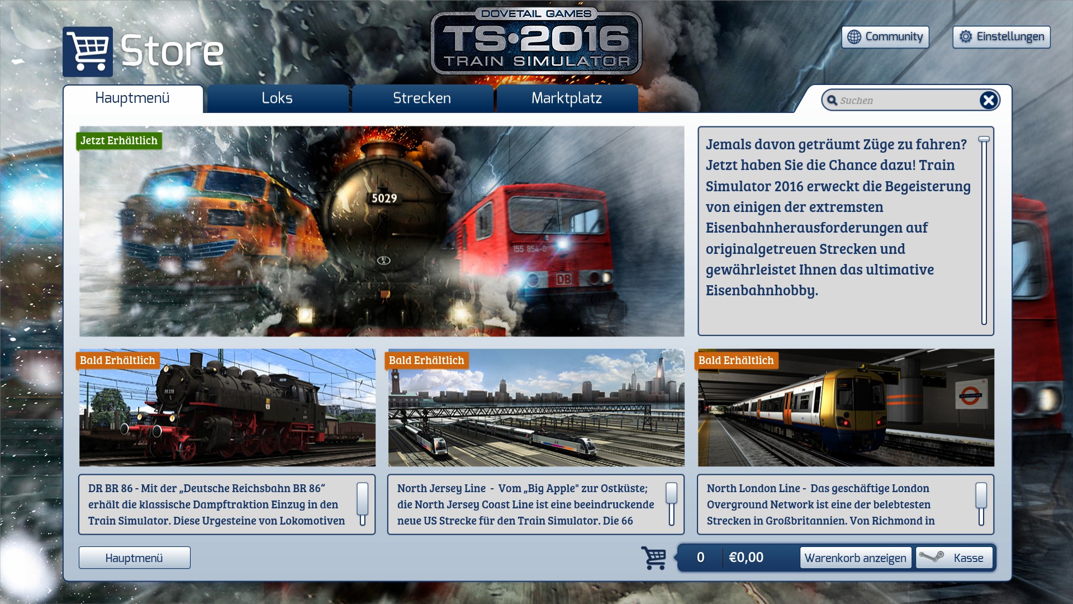Click the North London Line description scrollbar
Viewport: 1073px width, 604px height.
point(981,496)
